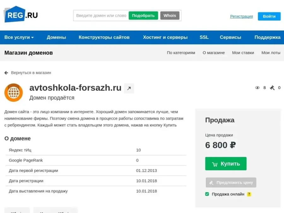Click the Войти login button
The height and width of the screenshot is (213, 284).
[269, 16]
